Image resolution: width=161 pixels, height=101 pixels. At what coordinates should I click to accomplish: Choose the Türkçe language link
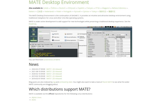click(x=94, y=12)
